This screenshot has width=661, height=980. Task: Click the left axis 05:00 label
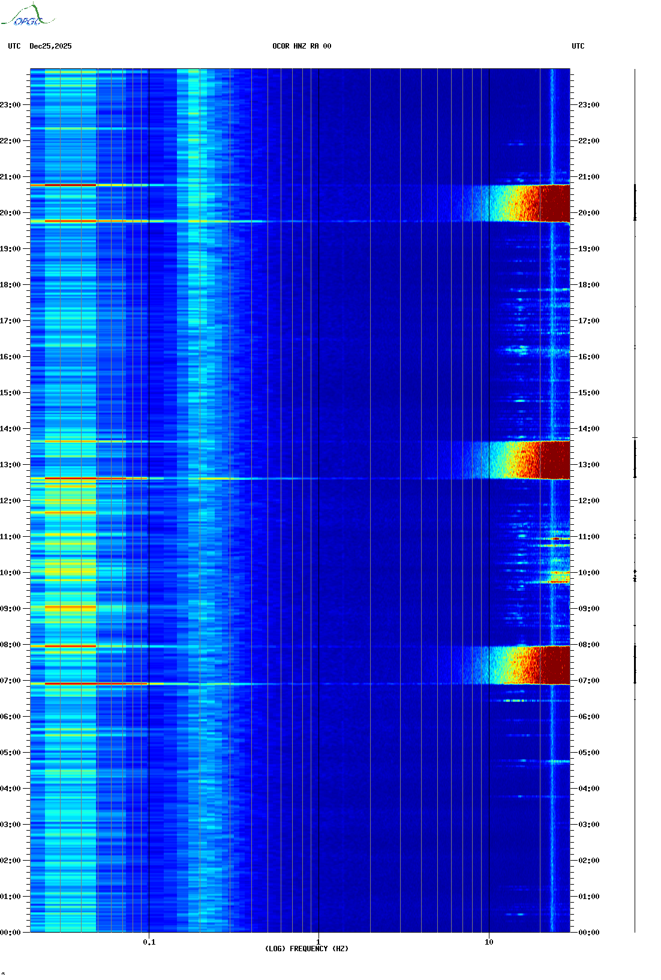[10, 753]
